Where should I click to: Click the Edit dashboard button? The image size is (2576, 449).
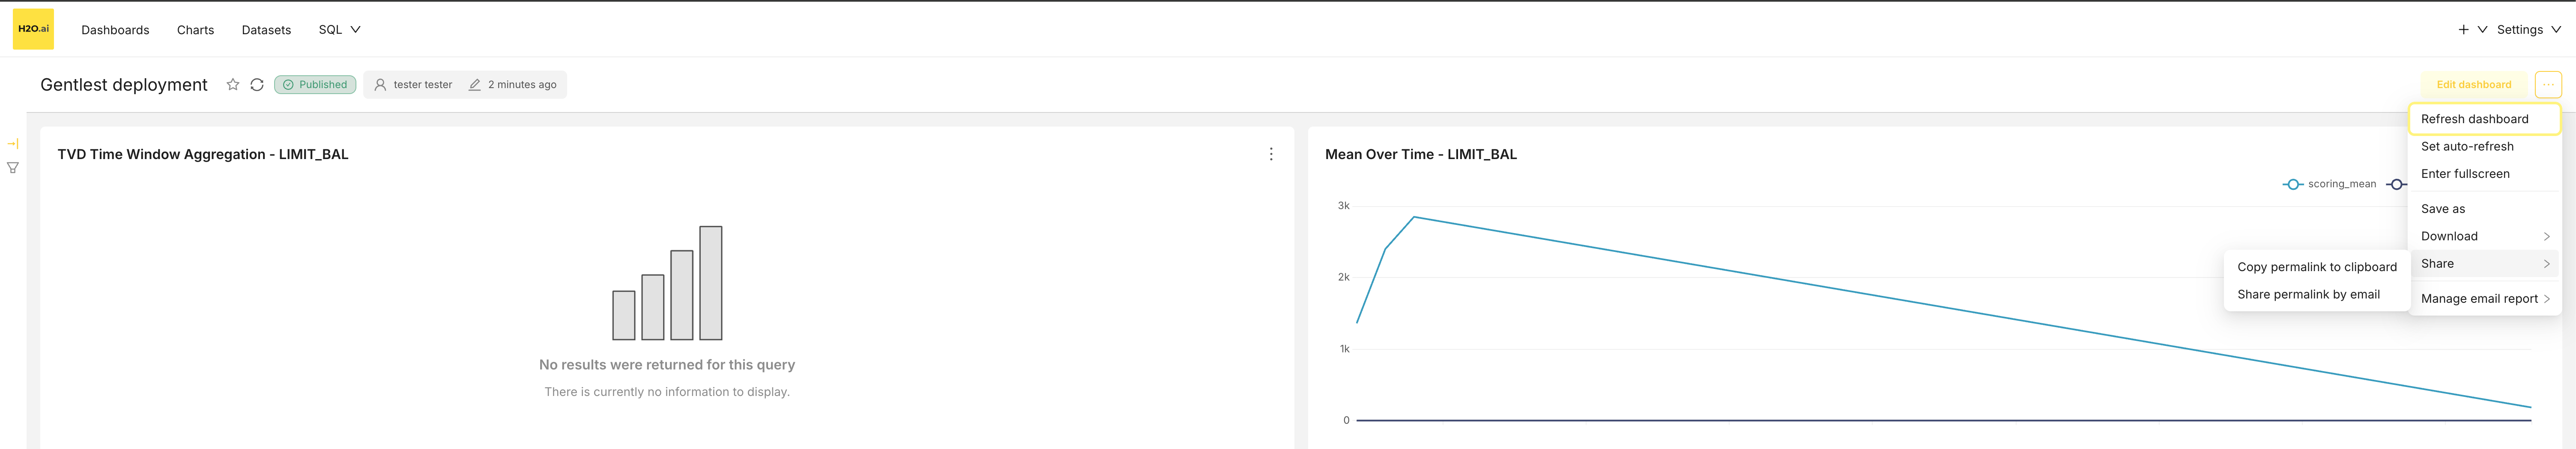pyautogui.click(x=2473, y=85)
